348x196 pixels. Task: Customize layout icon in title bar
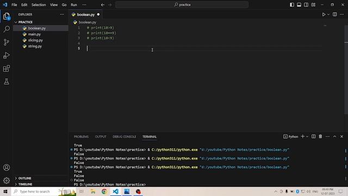pos(313,5)
